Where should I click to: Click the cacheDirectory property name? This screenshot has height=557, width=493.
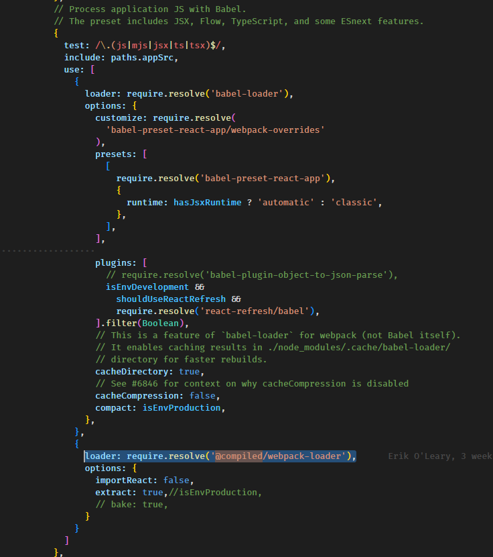pos(131,372)
